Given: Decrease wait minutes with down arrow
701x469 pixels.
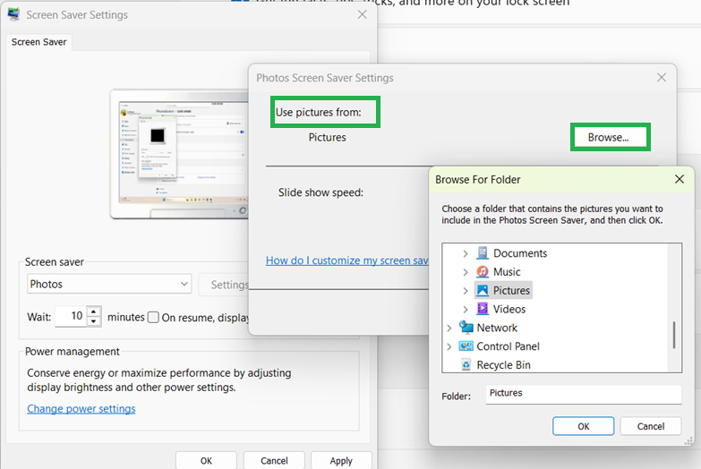Looking at the screenshot, I should (x=93, y=321).
